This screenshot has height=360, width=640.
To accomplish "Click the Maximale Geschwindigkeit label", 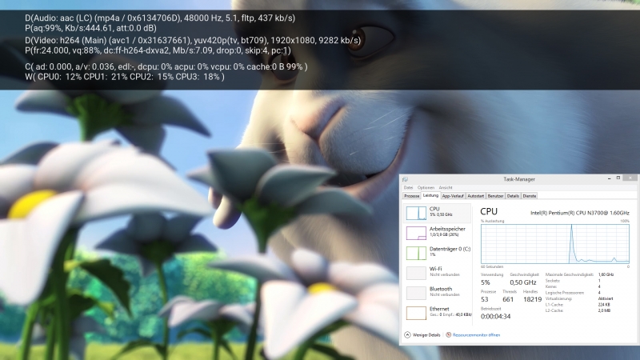I will click(569, 274).
